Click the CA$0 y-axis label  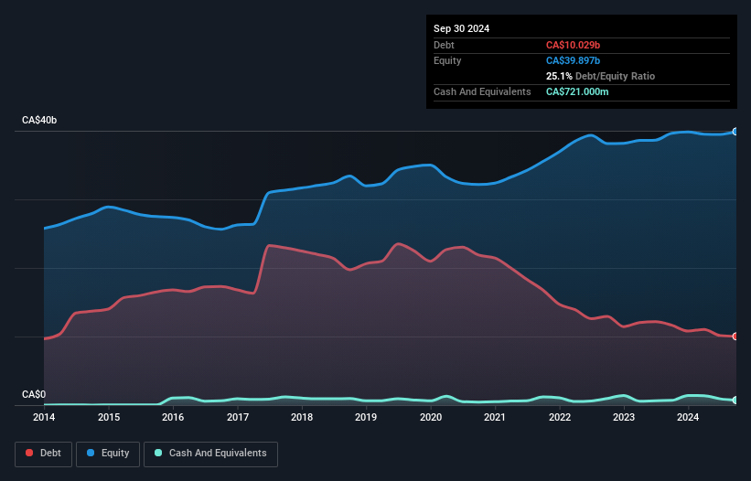click(x=34, y=394)
